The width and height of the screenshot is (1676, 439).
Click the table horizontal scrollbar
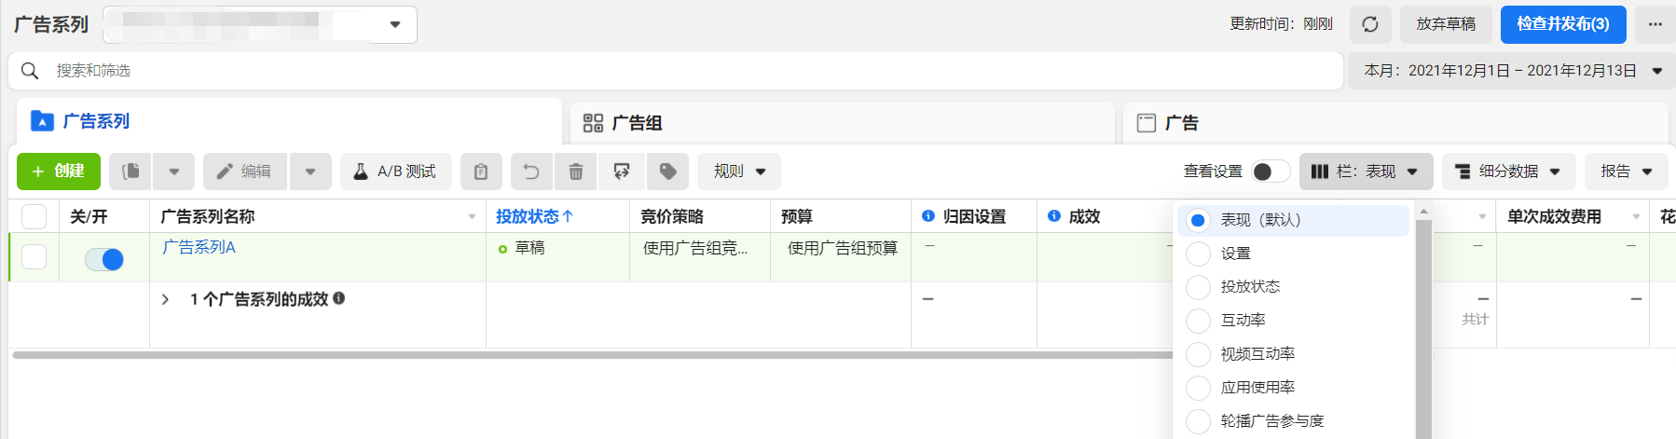[593, 355]
